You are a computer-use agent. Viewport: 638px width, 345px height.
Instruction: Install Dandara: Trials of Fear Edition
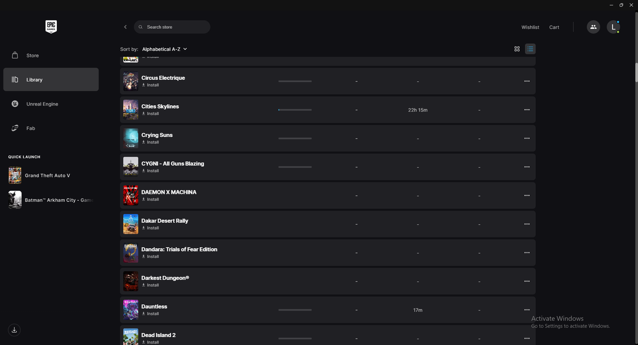[151, 257]
